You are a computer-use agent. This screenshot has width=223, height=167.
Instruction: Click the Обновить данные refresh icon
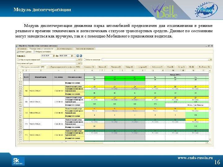pos(18,52)
